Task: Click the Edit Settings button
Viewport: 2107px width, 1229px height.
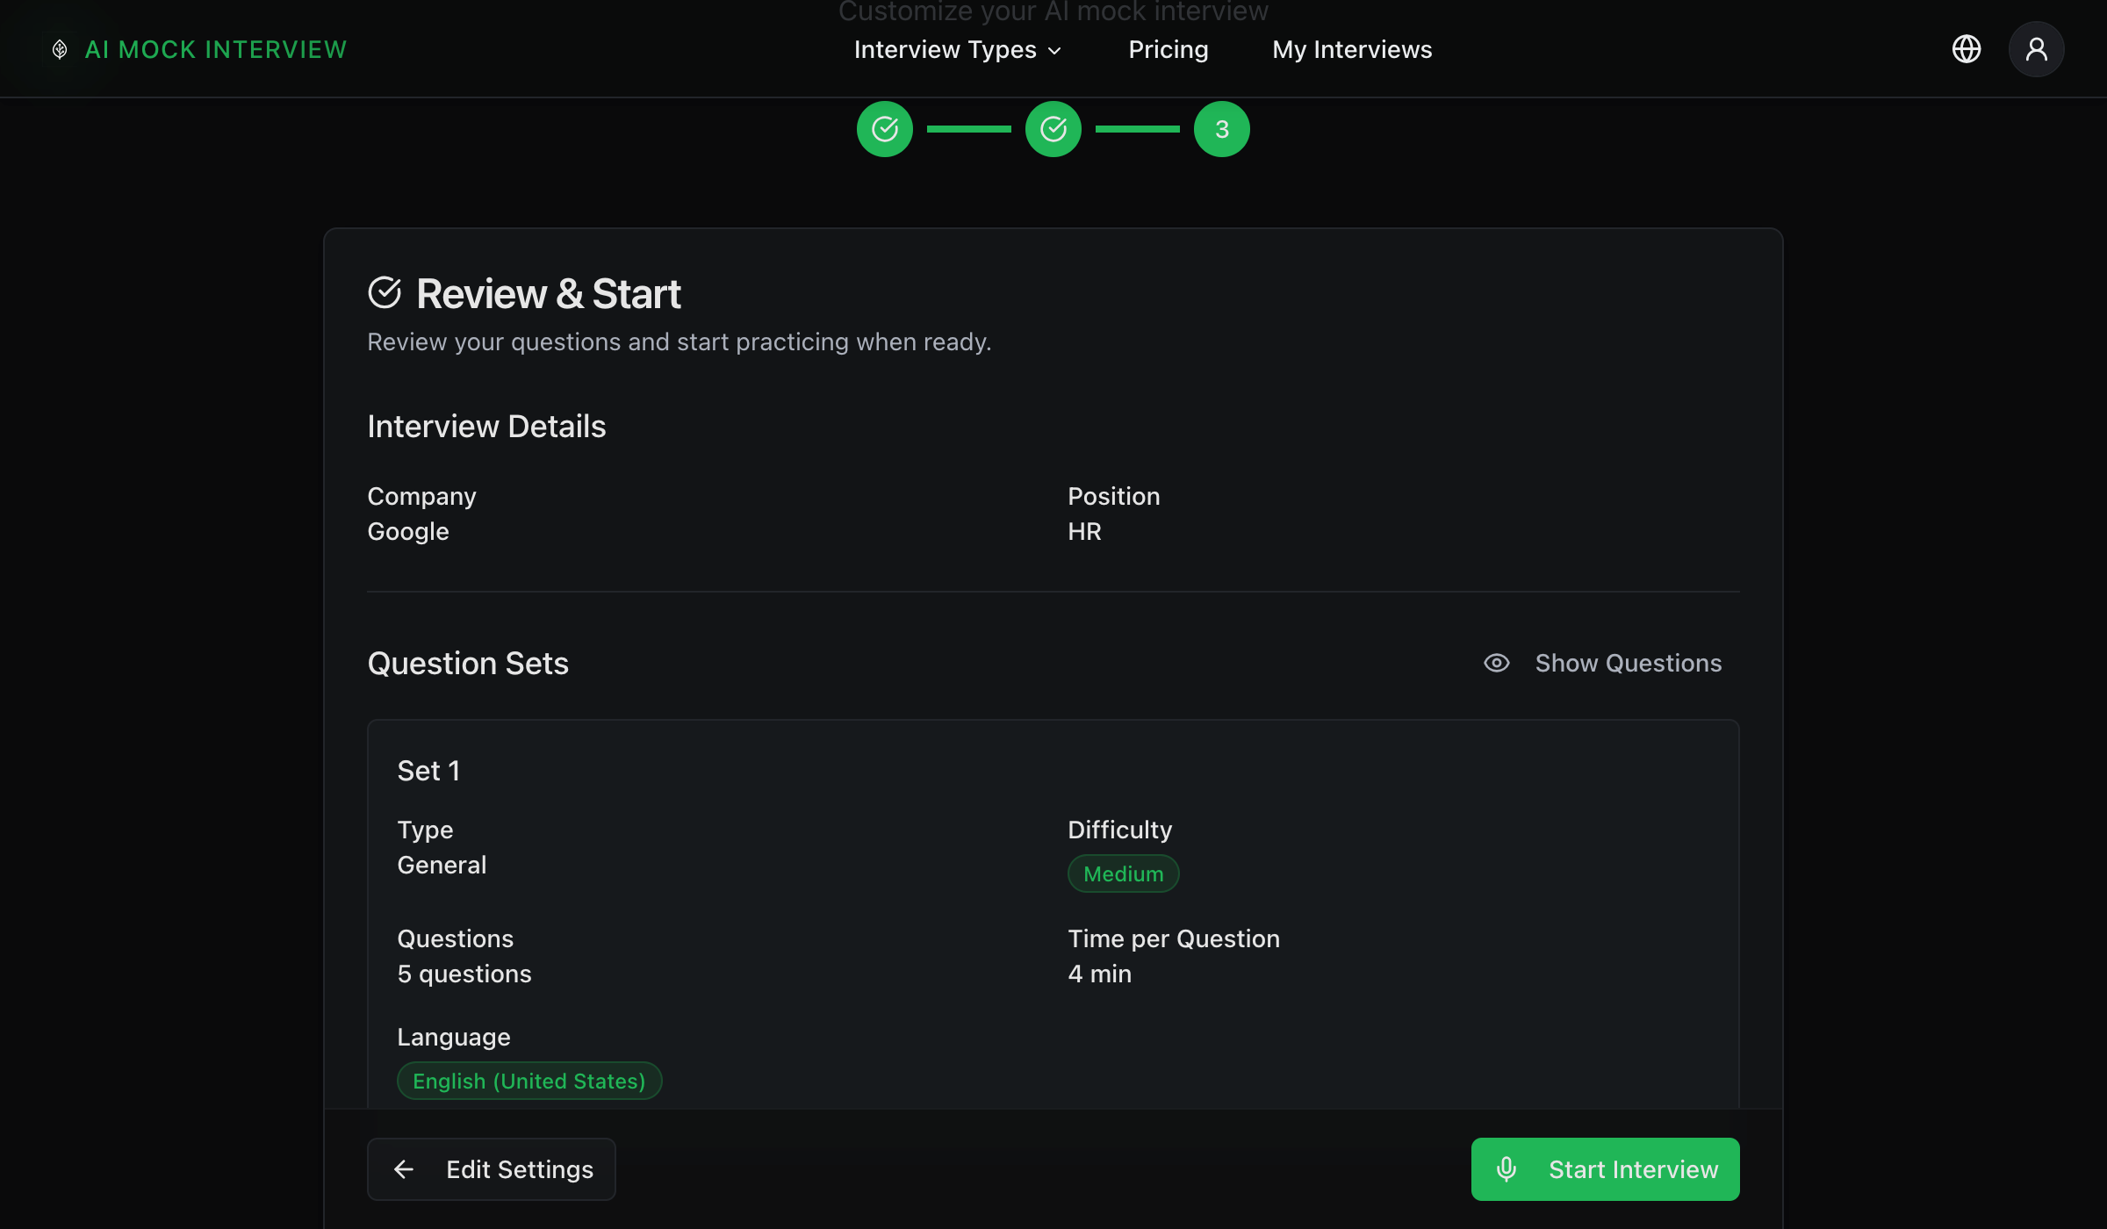Action: click(x=492, y=1168)
